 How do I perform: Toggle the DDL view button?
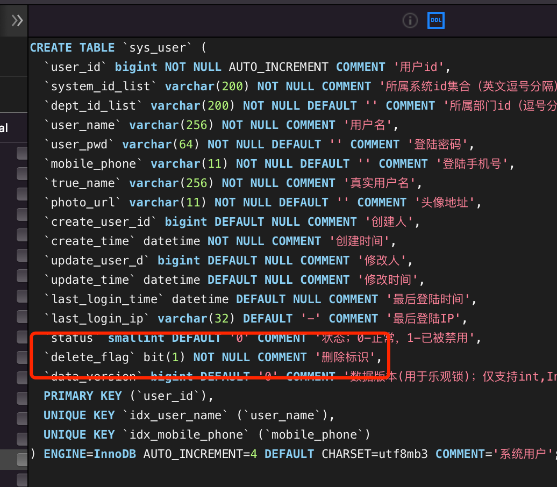tap(436, 20)
